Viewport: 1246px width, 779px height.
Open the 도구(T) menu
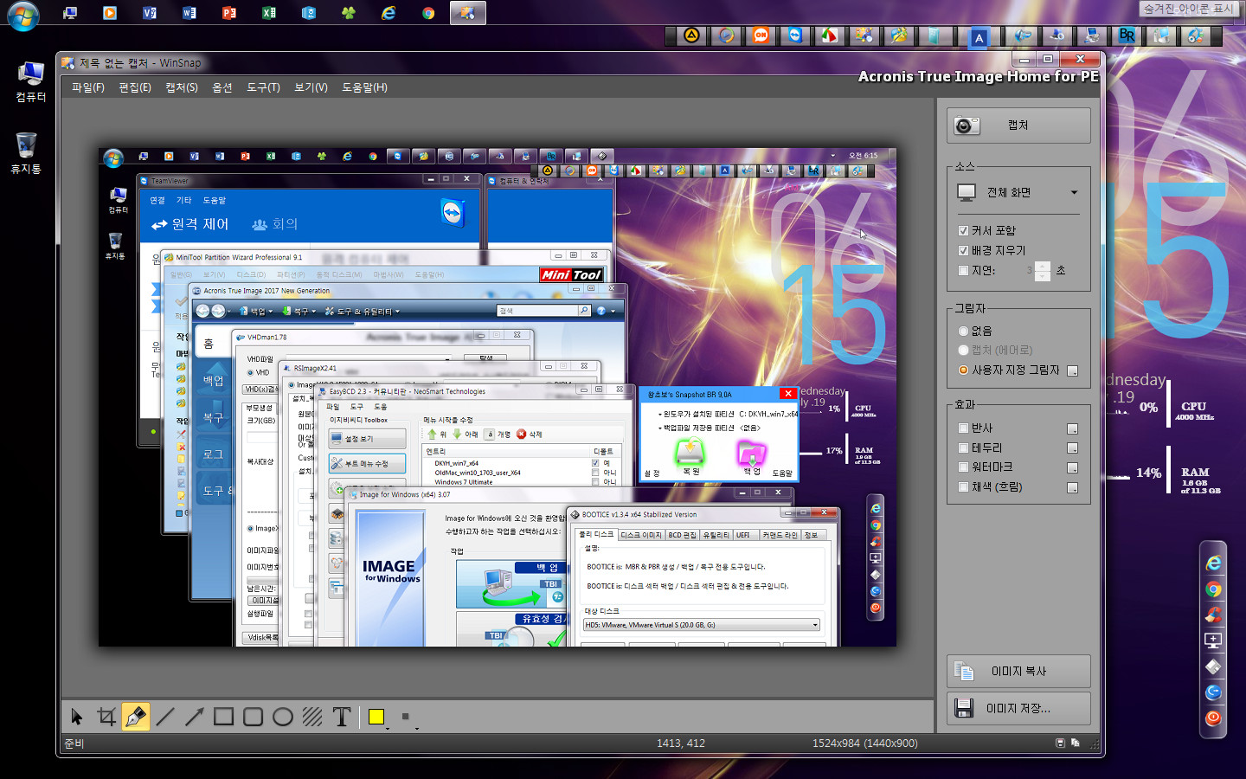pos(263,87)
